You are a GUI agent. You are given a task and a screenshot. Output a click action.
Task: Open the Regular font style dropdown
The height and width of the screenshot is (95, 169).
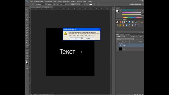(x=54, y=4)
